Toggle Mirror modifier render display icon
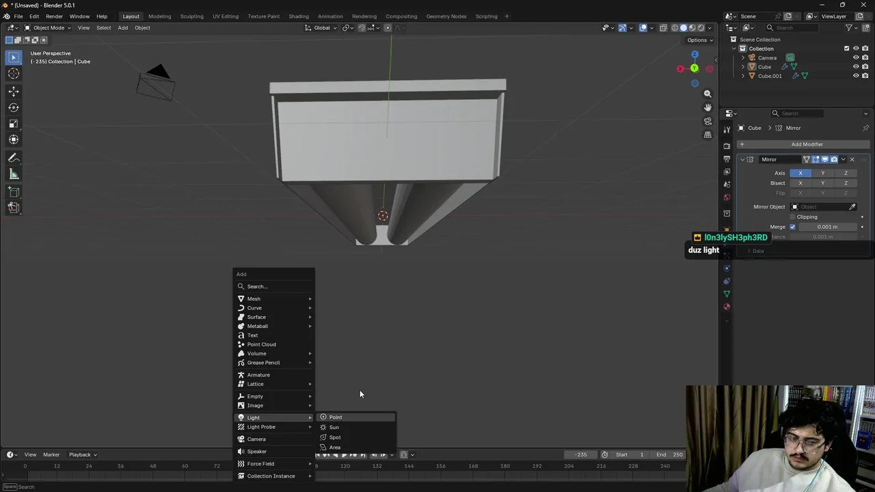The image size is (875, 492). [834, 159]
